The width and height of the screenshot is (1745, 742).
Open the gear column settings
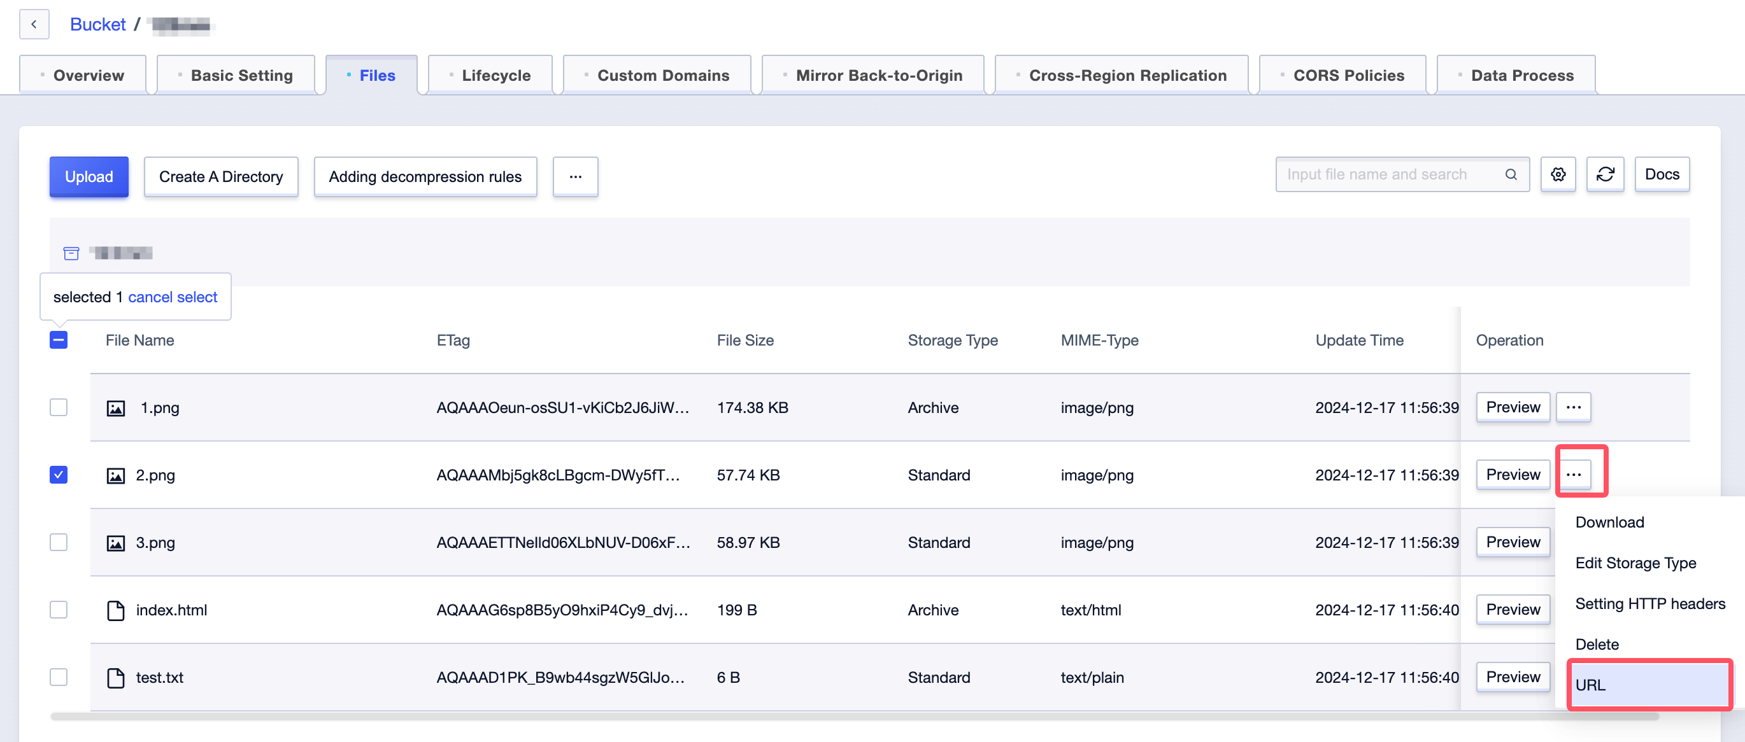1558,174
